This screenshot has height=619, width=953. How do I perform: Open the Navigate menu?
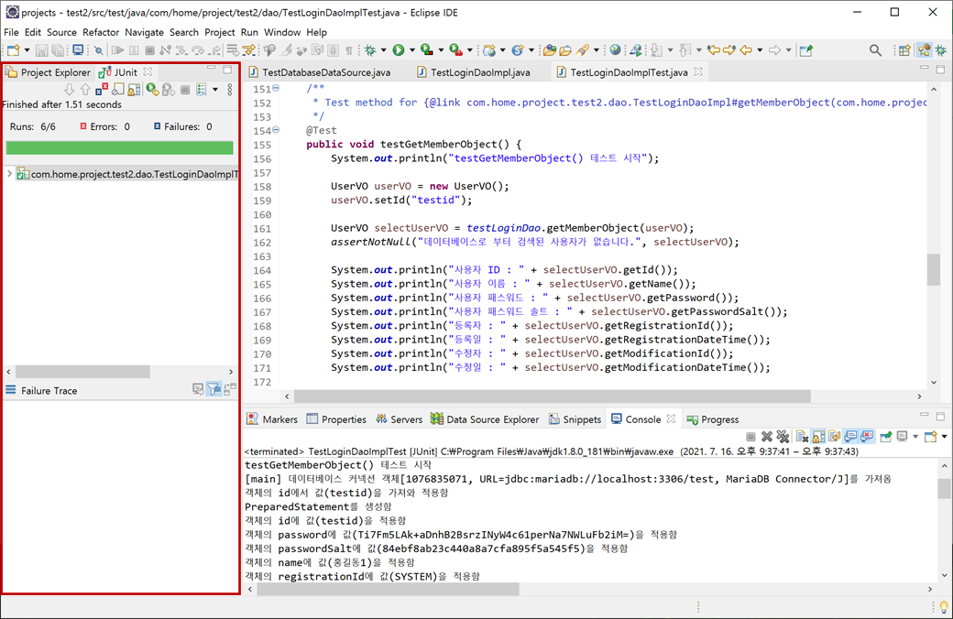point(144,32)
